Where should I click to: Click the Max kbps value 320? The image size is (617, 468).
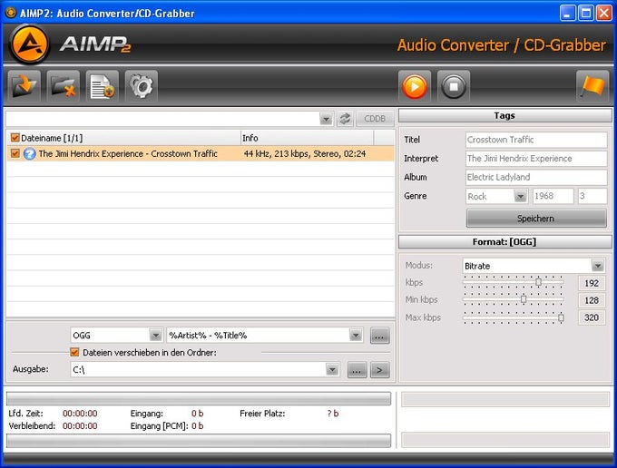pos(592,317)
